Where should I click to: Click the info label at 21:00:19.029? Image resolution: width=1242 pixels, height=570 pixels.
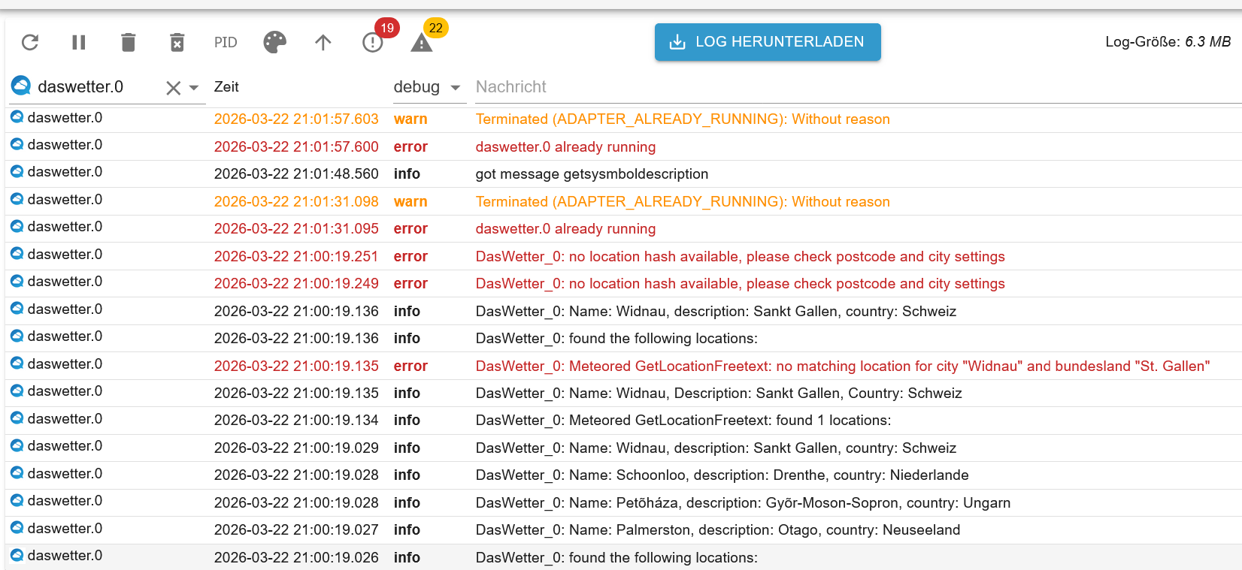point(407,448)
